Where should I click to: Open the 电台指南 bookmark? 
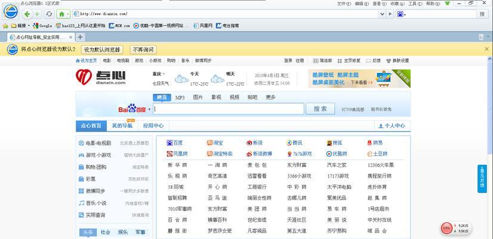coord(227,26)
